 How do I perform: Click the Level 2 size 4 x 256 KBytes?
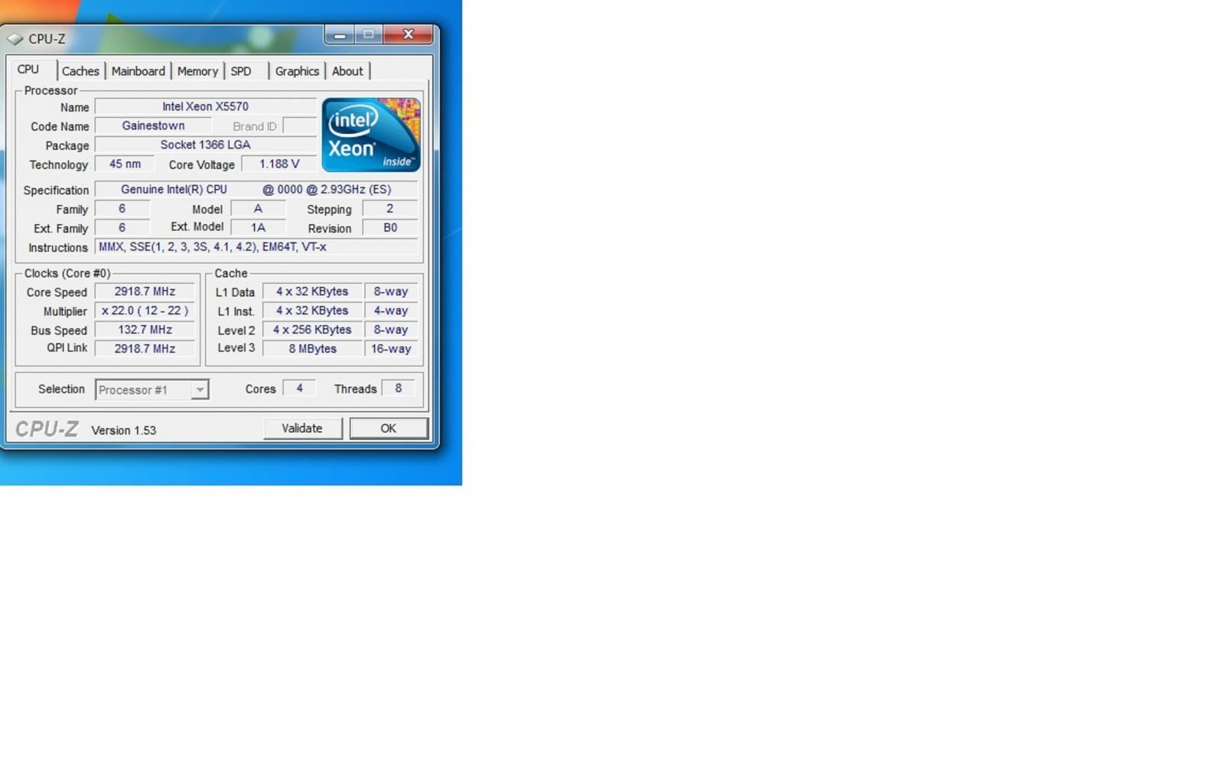(312, 330)
